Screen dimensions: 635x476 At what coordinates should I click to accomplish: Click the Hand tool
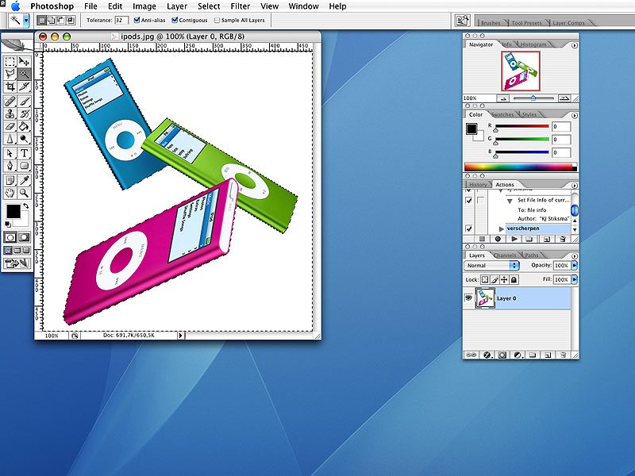10,193
